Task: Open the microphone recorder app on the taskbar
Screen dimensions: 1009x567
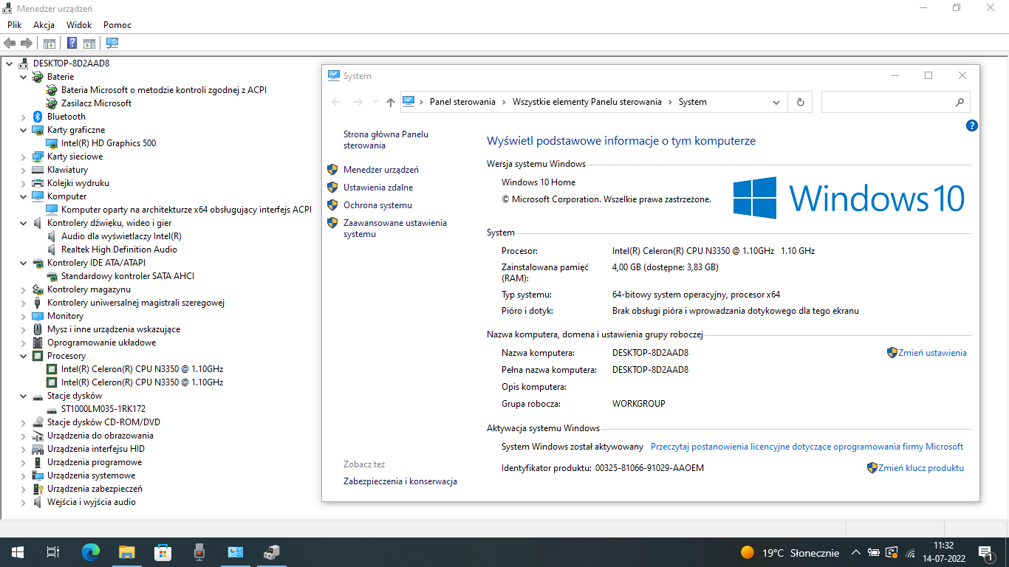Action: coord(199,552)
